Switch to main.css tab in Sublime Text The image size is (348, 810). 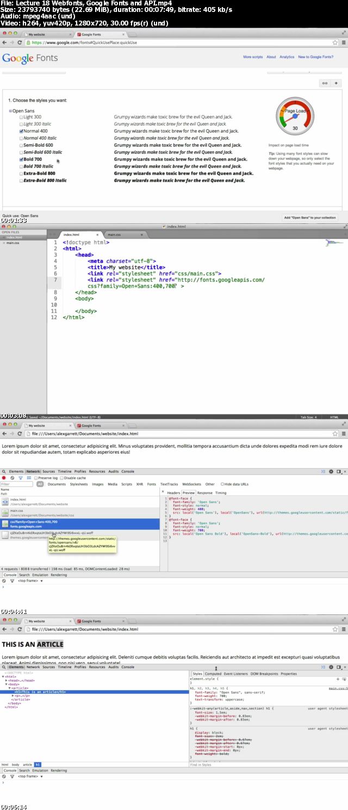[115, 235]
